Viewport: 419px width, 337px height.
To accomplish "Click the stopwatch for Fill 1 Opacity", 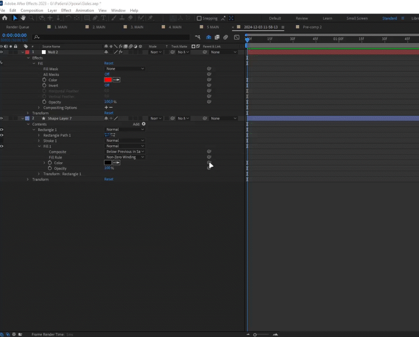I will [x=50, y=168].
